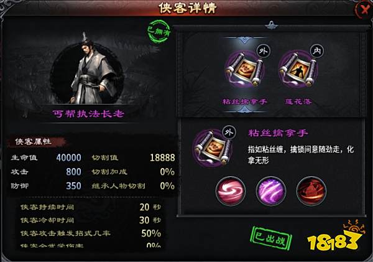Click the 外 badge on 粘丝擒拿手 scroll

[x=264, y=51]
